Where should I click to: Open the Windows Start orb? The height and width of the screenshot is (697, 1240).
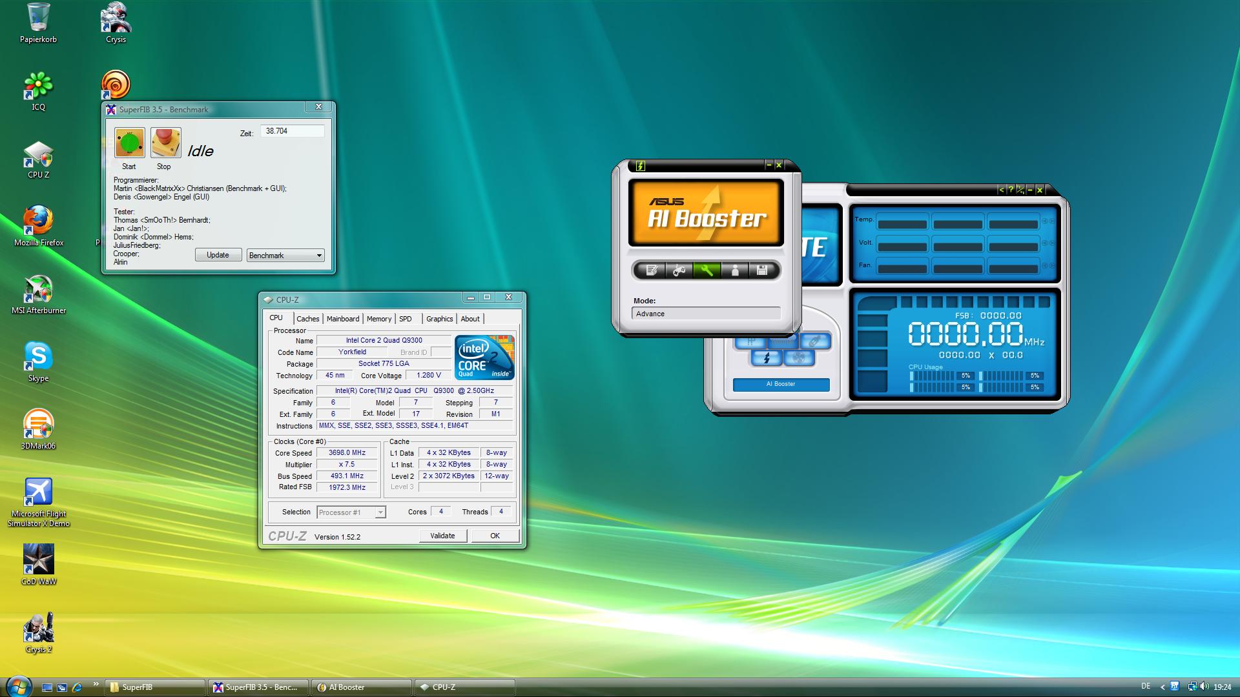(x=17, y=686)
